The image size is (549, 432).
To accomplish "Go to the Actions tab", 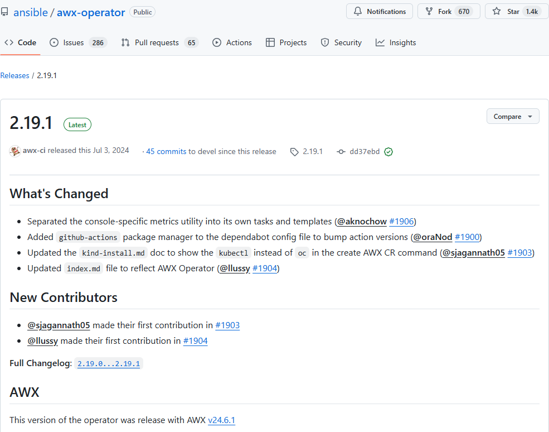I will point(232,42).
